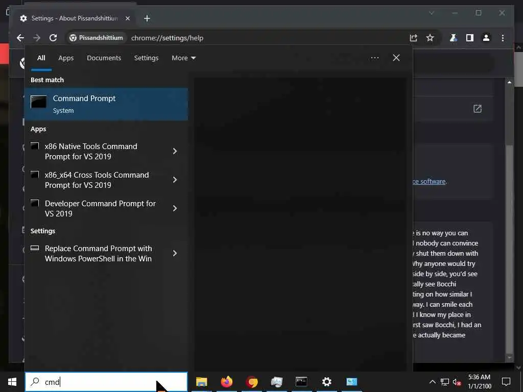
Task: Switch to Chromium browser taskbar icon
Action: click(x=252, y=382)
